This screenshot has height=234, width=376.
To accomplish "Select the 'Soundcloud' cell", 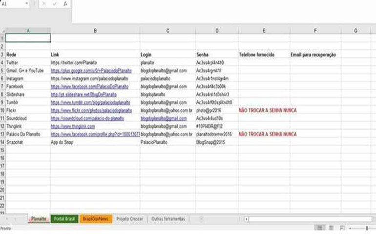I will point(28,118).
